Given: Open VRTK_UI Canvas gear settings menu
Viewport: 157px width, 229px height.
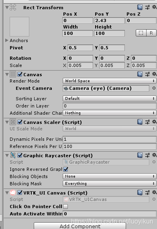Looking at the screenshot, I should (x=154, y=193).
